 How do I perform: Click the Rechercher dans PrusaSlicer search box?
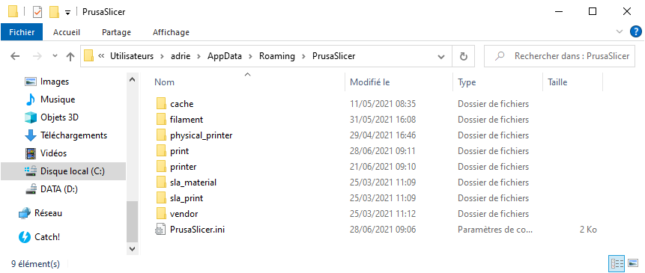560,57
